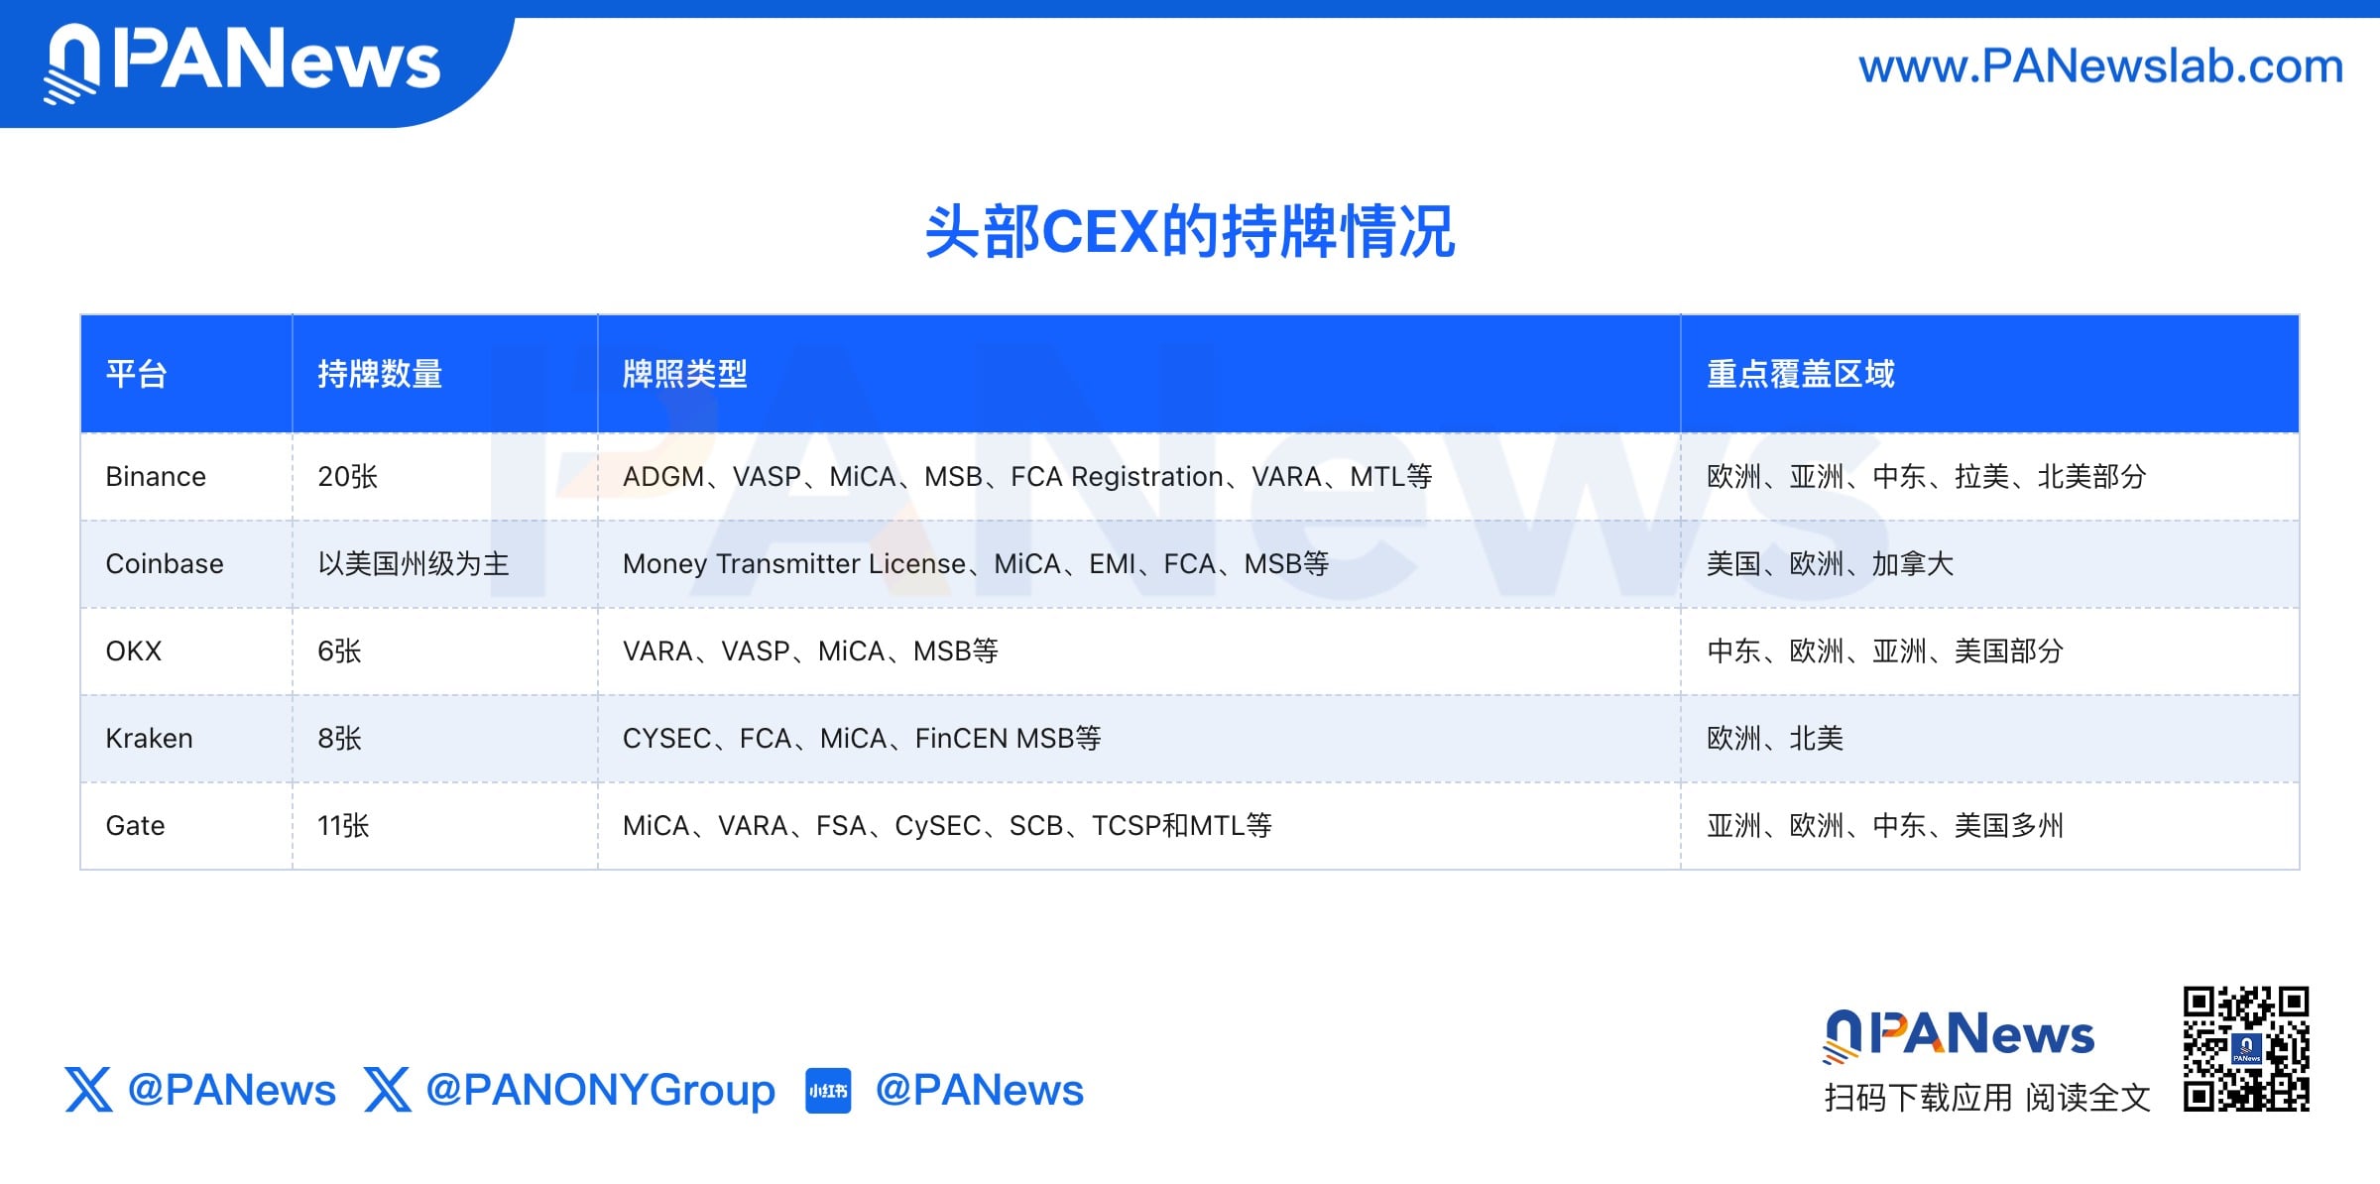Click the X icon beside @PANONYGroup
Screen dimensions: 2380x1184
pyautogui.click(x=387, y=1089)
